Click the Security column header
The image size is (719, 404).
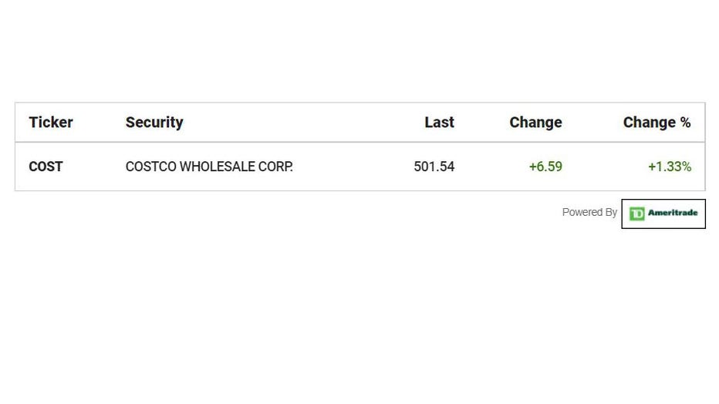[154, 123]
